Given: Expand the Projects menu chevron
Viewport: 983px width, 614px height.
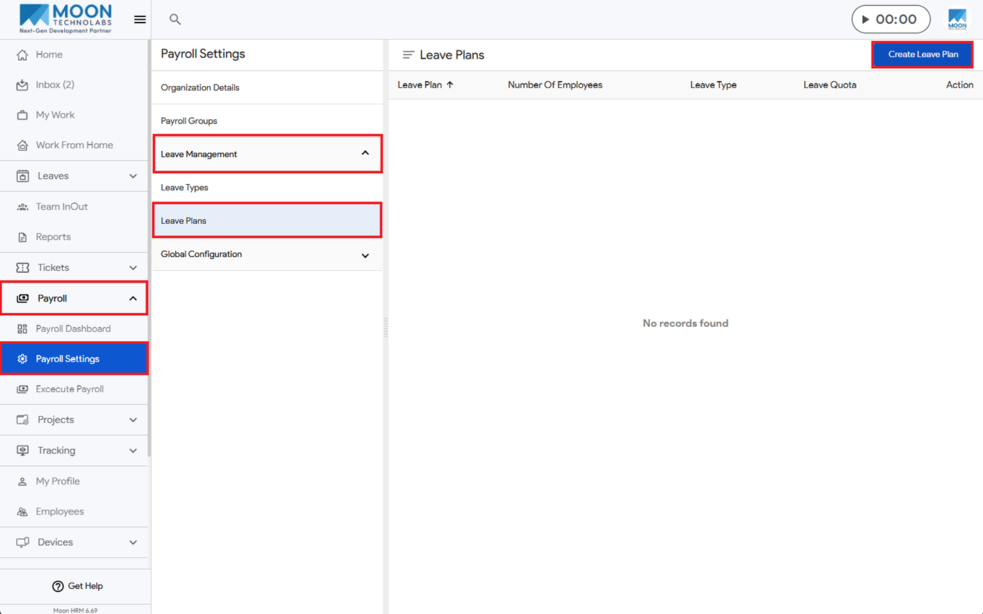Looking at the screenshot, I should click(x=133, y=420).
